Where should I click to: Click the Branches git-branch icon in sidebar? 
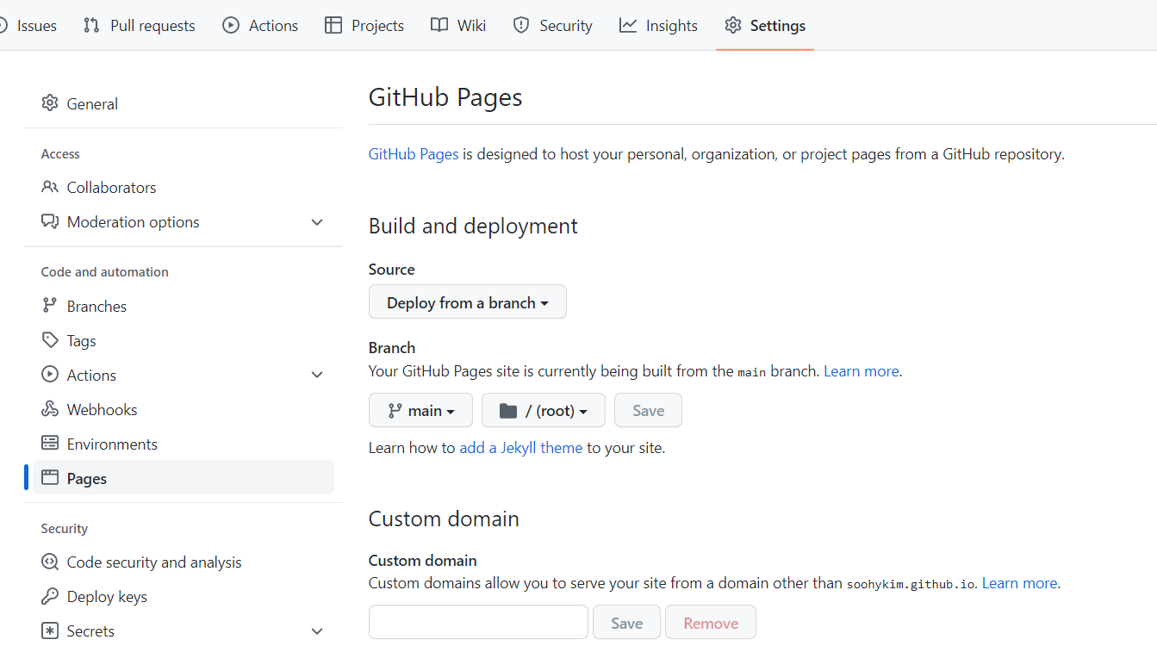coord(50,306)
